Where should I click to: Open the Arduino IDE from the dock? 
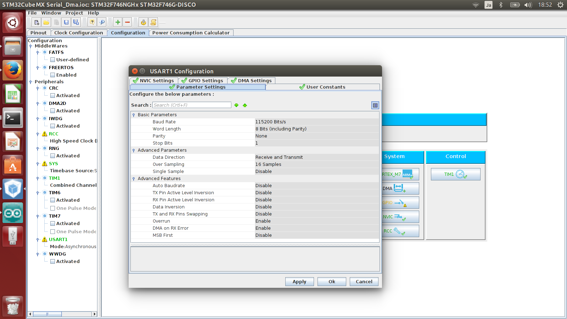point(13,213)
